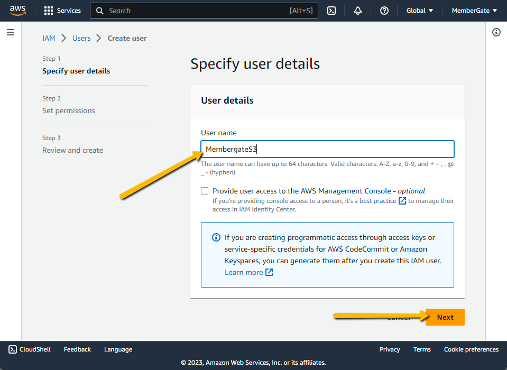Expand the Global region dropdown
507x370 pixels.
pyautogui.click(x=419, y=11)
